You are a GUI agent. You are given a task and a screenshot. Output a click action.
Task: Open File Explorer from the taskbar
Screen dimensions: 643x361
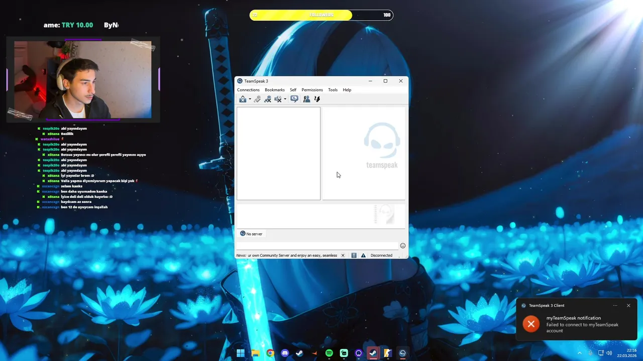(255, 353)
